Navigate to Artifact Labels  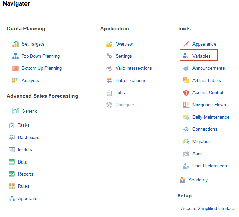[207, 80]
